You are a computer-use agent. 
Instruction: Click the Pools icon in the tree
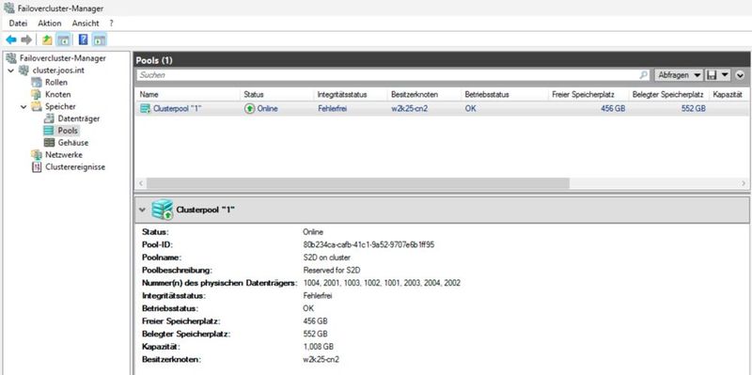49,131
